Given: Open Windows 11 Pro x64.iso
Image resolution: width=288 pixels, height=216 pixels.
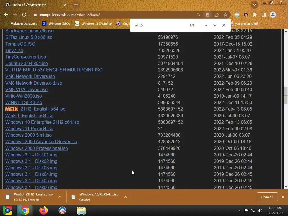Looking at the screenshot, I should point(29,129).
